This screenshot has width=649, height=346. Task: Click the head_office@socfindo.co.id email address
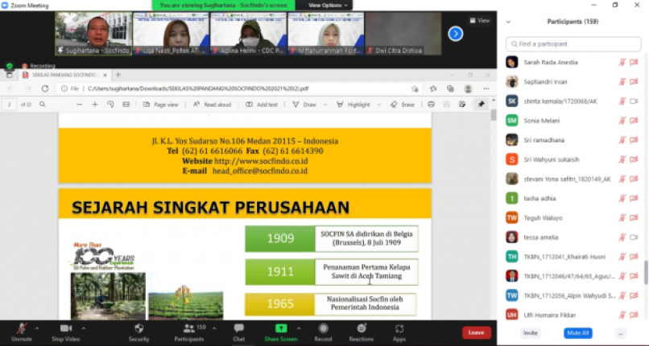pos(260,171)
